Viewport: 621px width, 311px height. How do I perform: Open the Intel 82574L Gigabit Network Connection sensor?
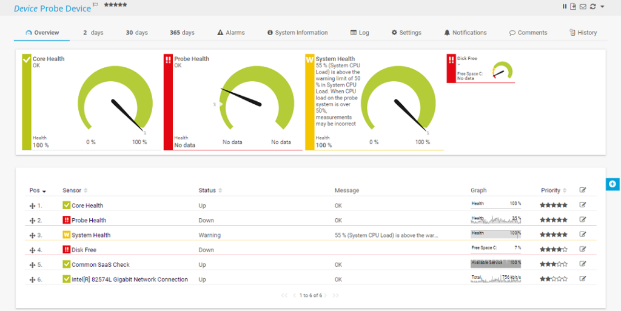(x=129, y=279)
